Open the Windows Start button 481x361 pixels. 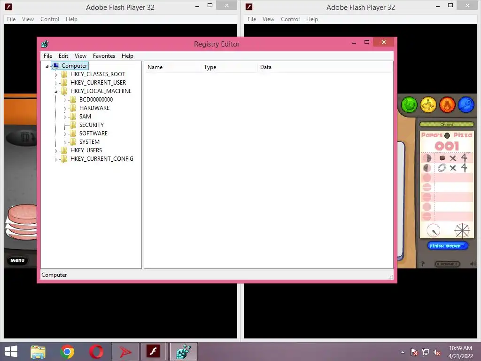coord(11,352)
